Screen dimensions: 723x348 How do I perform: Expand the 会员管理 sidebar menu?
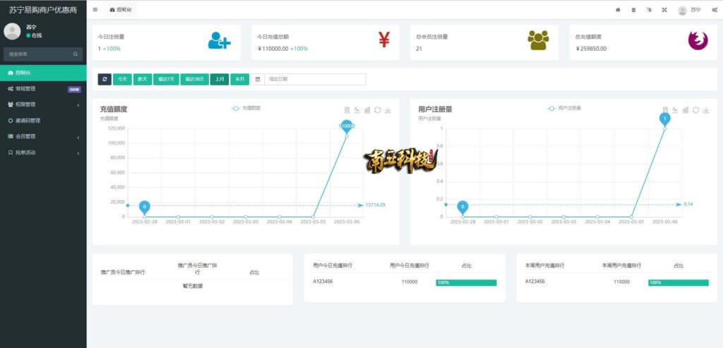click(43, 137)
